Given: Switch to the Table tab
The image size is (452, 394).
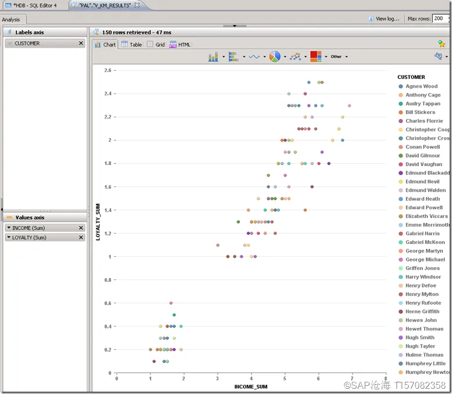Looking at the screenshot, I should (x=131, y=44).
